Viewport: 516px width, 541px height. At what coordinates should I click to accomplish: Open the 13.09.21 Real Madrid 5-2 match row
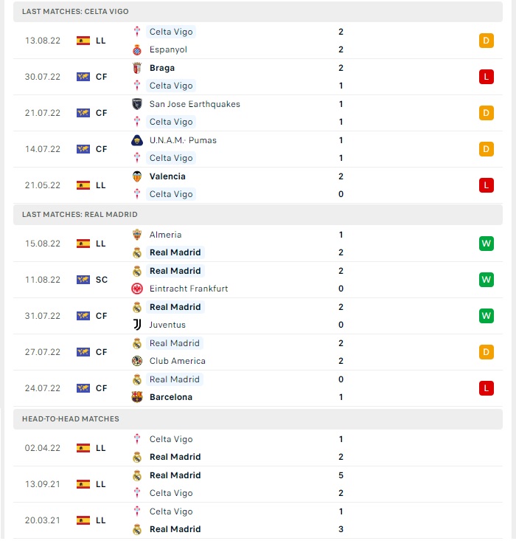pos(258,484)
